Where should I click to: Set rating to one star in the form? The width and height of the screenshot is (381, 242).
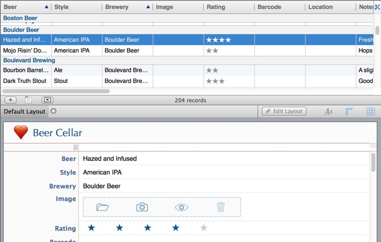click(x=91, y=227)
